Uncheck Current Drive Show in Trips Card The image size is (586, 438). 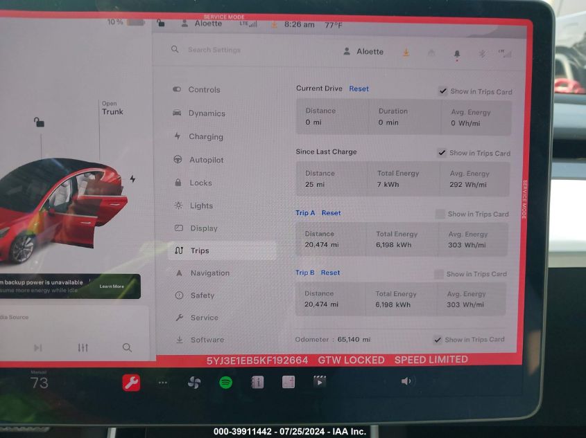pyautogui.click(x=442, y=91)
